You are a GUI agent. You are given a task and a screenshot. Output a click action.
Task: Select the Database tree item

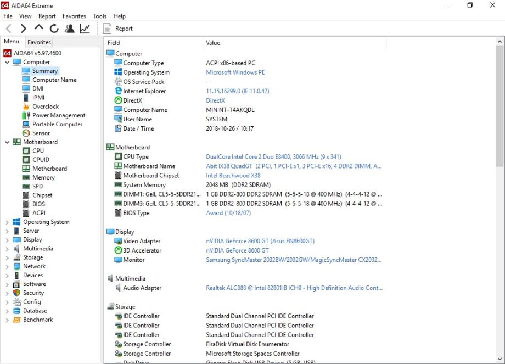[x=35, y=311]
